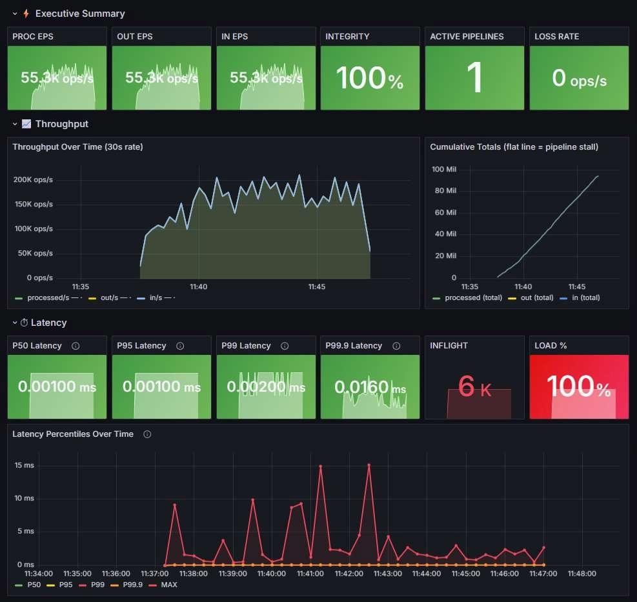Open the LOSS RATE panel title
This screenshot has height=602, width=637.
click(x=556, y=37)
